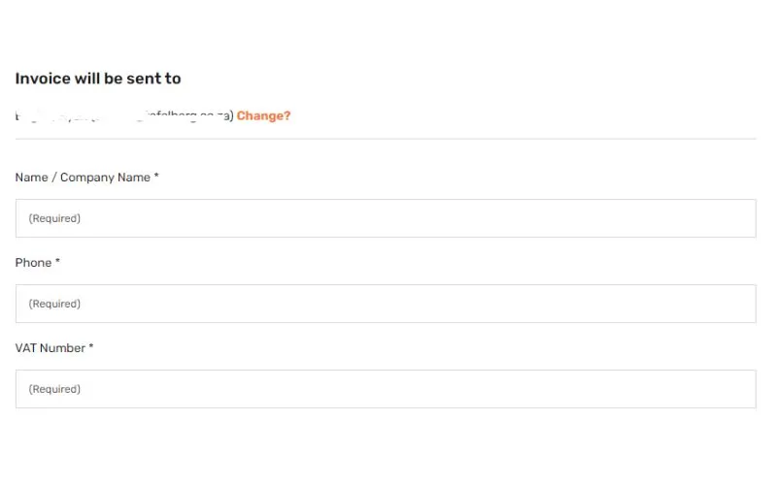The height and width of the screenshot is (485, 777).
Task: Click the Phone field label
Action: [x=33, y=263]
